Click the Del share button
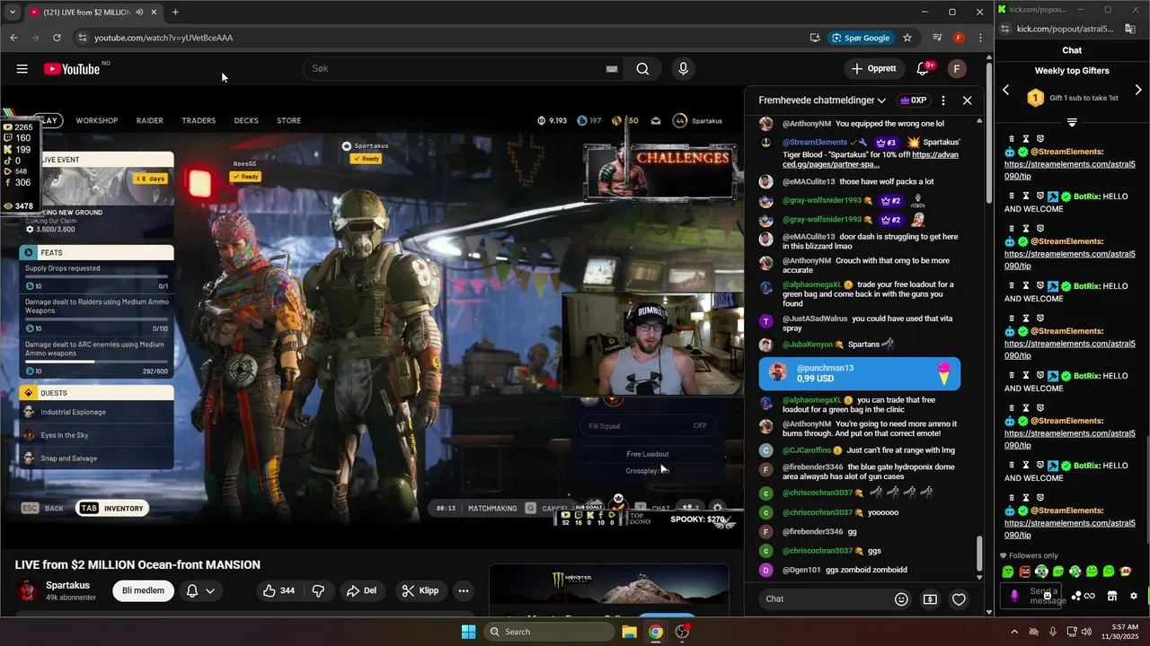This screenshot has width=1150, height=646. [362, 590]
